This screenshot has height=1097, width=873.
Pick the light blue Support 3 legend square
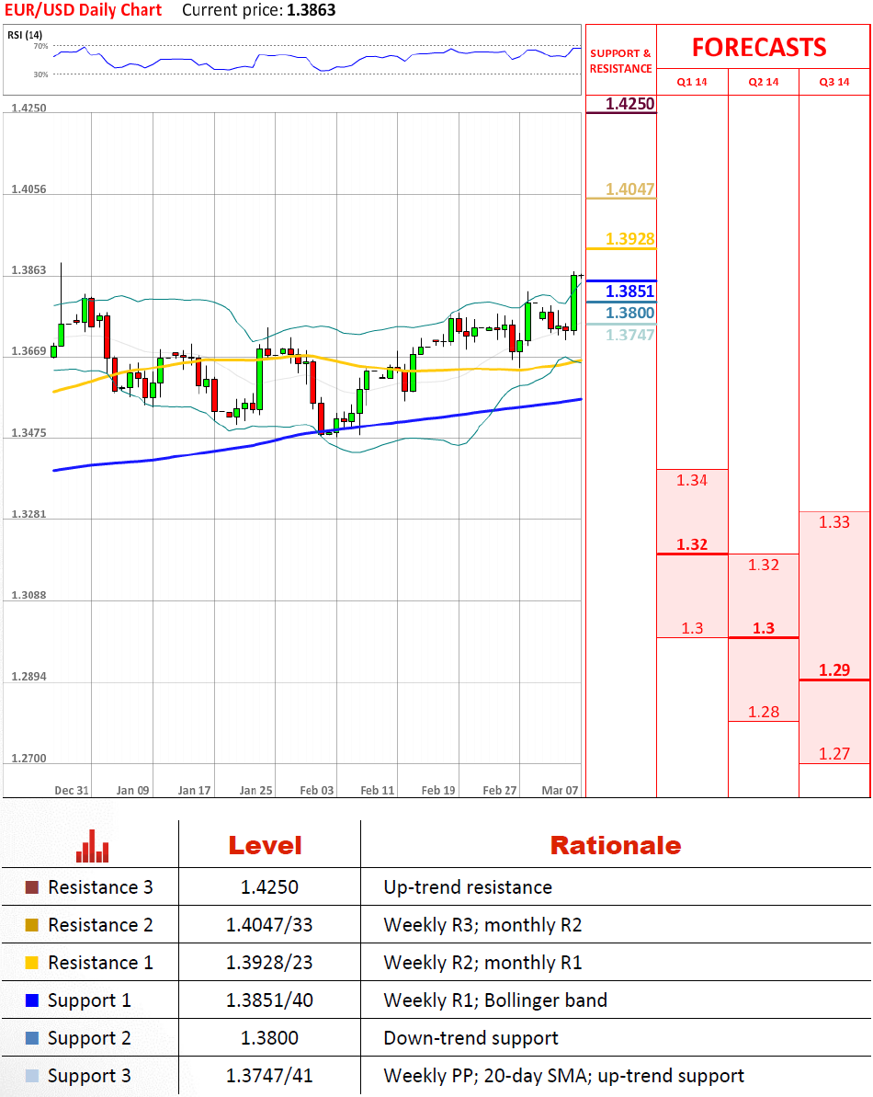tap(32, 1076)
